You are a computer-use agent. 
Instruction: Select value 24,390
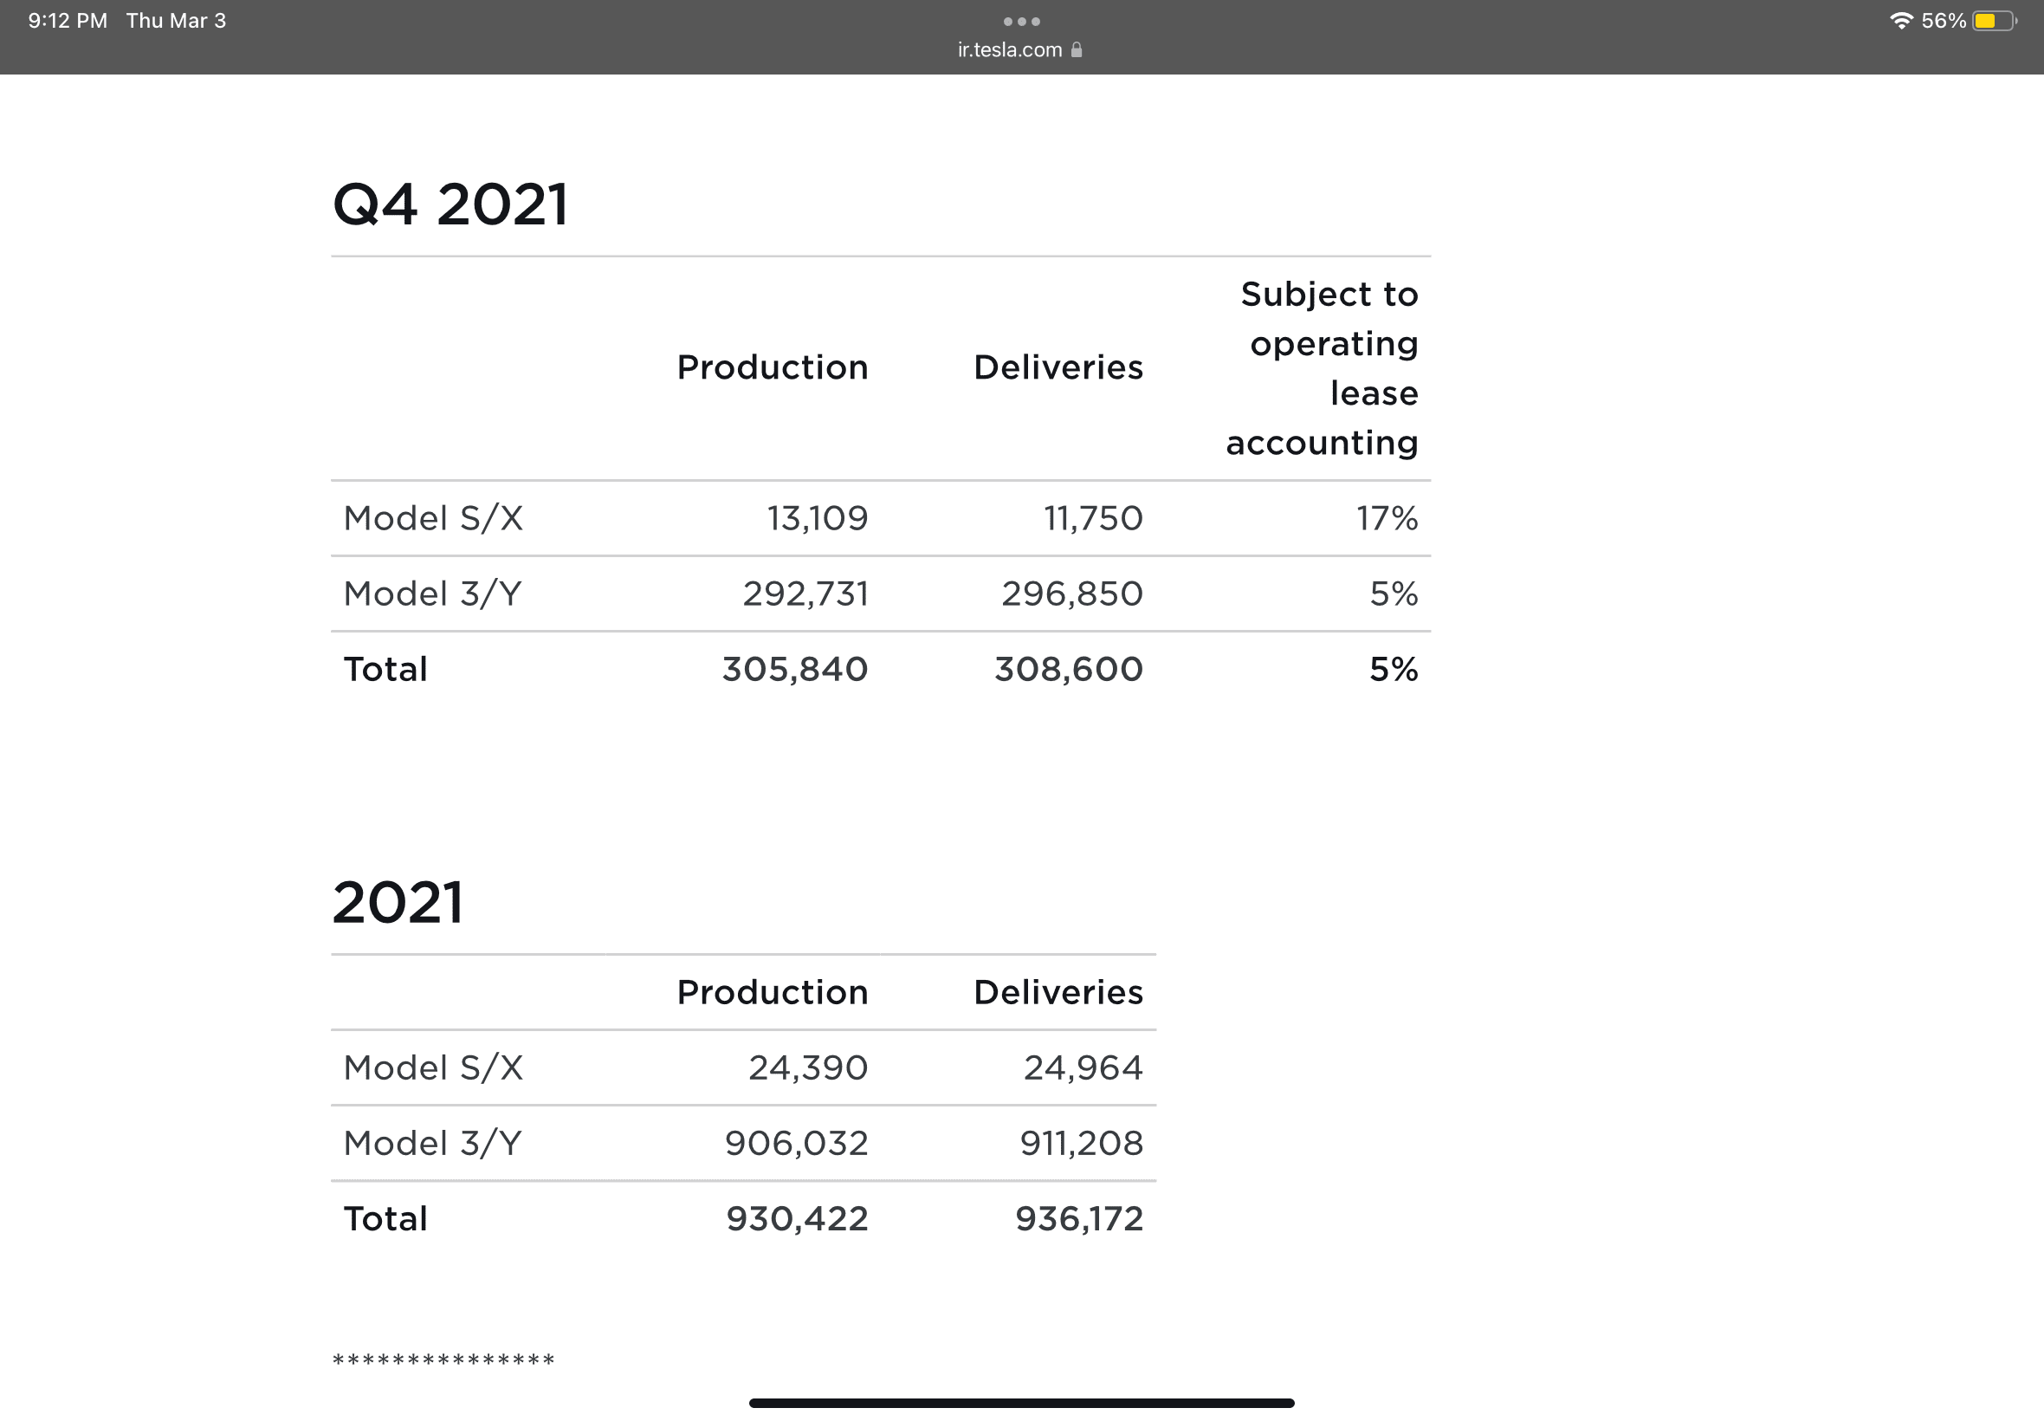808,1067
